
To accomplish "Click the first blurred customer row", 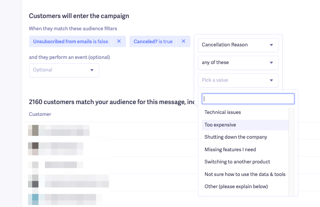I will click(59, 130).
